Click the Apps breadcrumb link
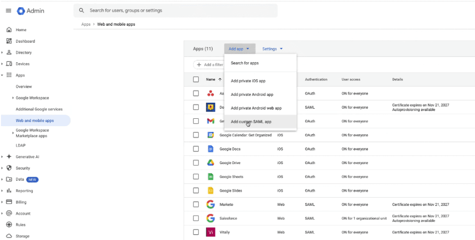Viewport: 475px width, 240px height. point(86,24)
